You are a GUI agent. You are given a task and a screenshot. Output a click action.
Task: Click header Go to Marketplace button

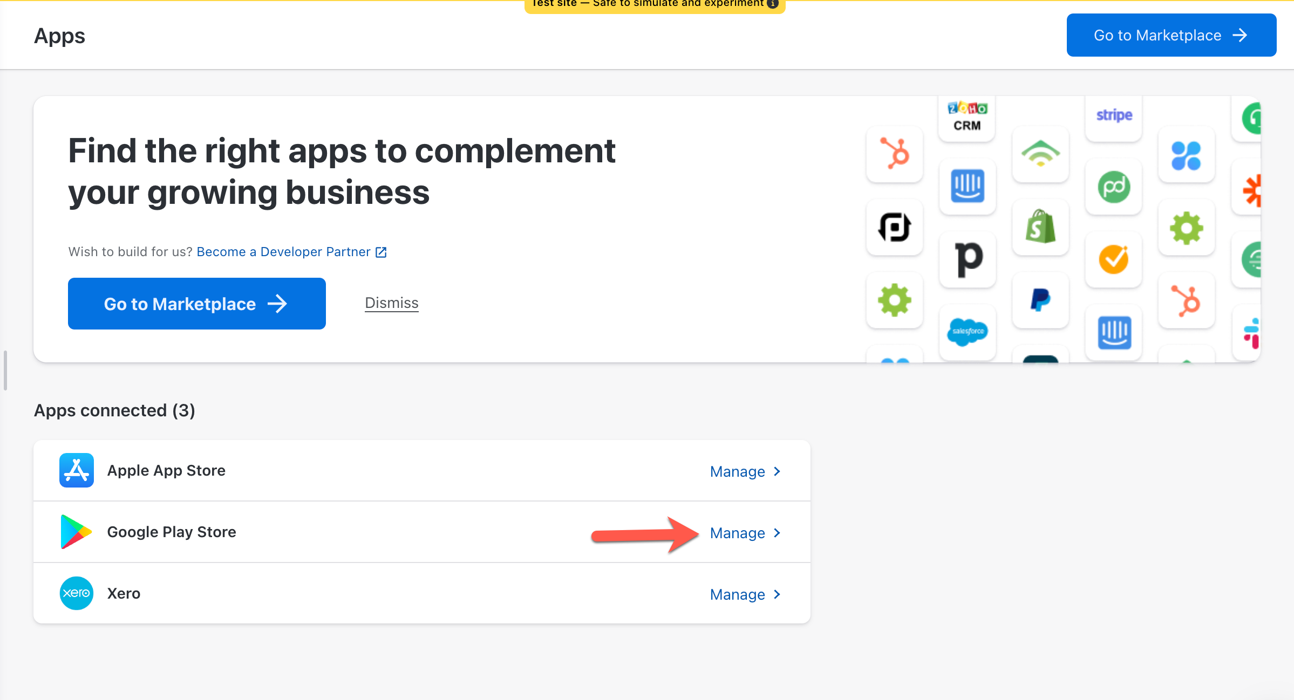click(x=1171, y=35)
